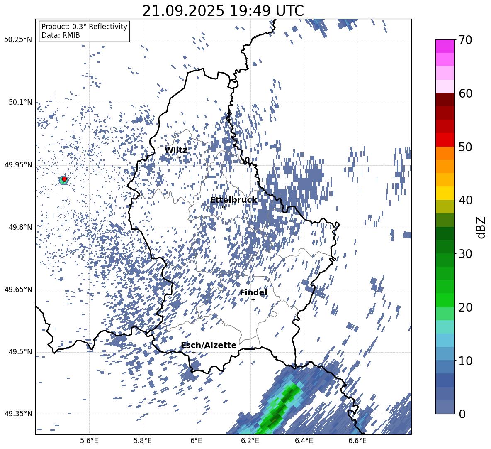Click the Esch/Alzette cross marker

[x=194, y=352]
